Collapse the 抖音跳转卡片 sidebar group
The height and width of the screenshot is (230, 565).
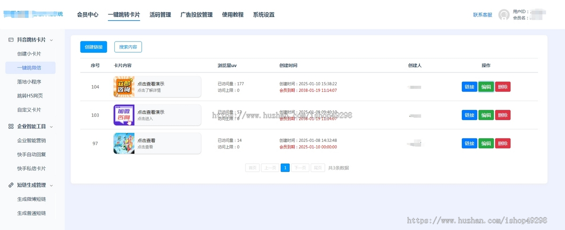point(51,40)
